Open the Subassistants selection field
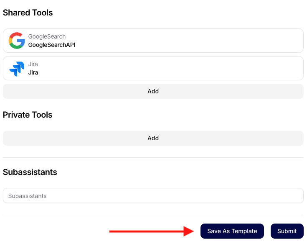The image size is (307, 247). pos(153,196)
